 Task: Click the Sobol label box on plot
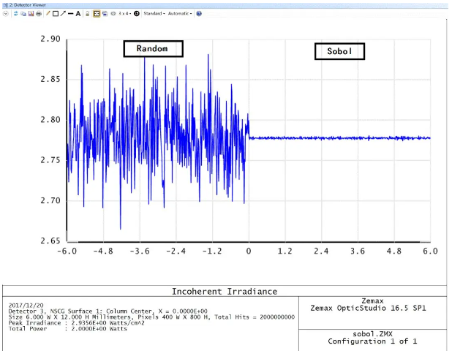339,52
